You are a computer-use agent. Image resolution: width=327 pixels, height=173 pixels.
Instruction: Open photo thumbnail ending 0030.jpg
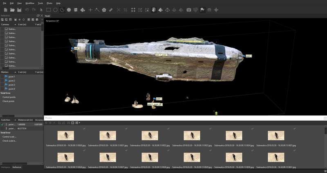click(234, 157)
